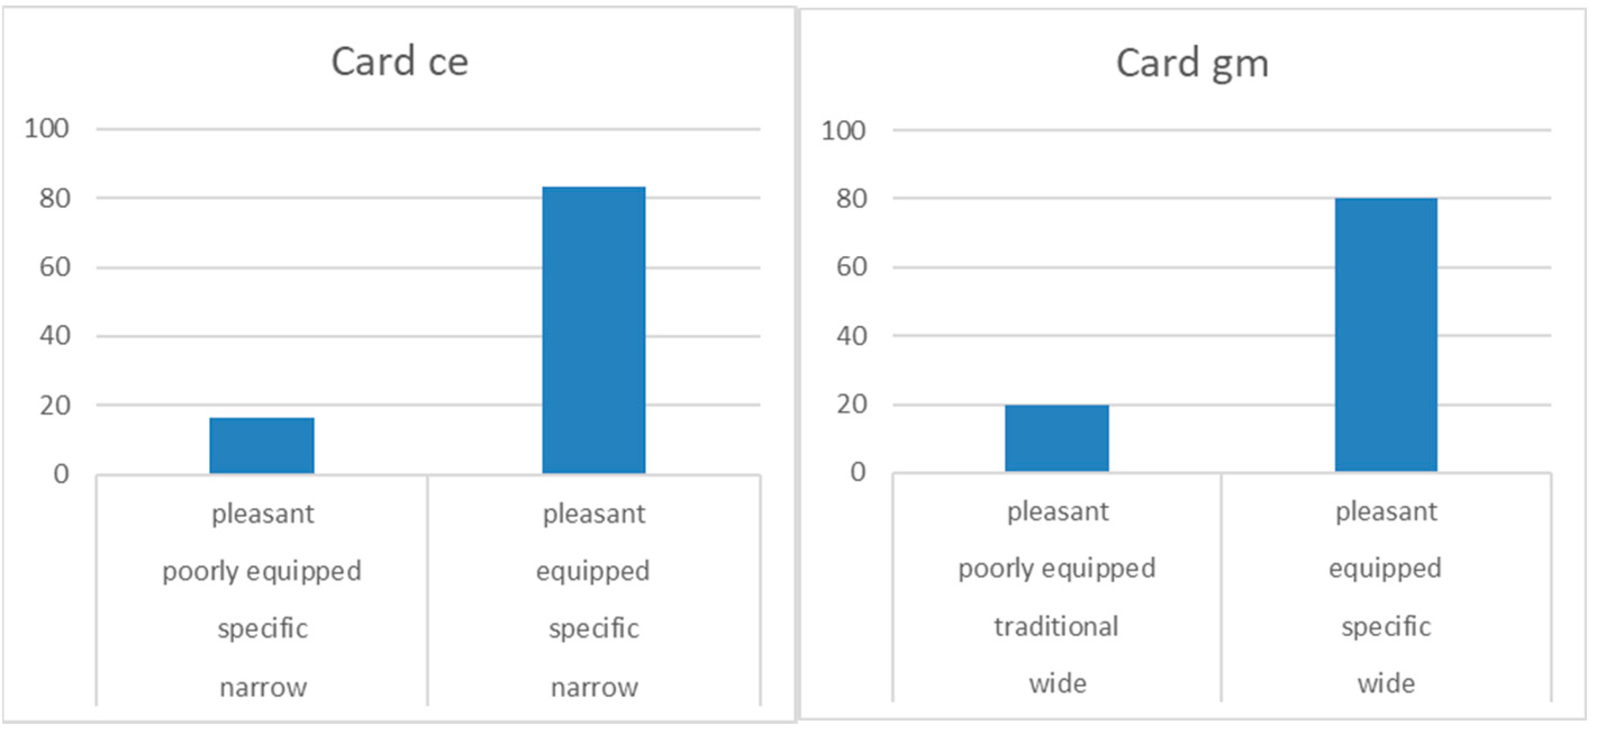Screen dimensions: 1598x732
Task: Click the 40 axis value in Card ce
Action: [55, 336]
